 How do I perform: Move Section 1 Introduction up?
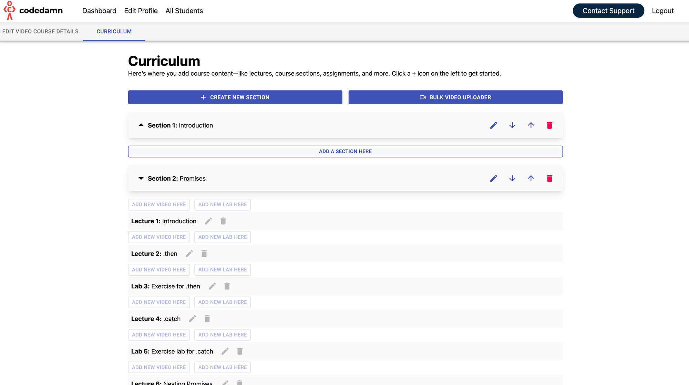(531, 125)
